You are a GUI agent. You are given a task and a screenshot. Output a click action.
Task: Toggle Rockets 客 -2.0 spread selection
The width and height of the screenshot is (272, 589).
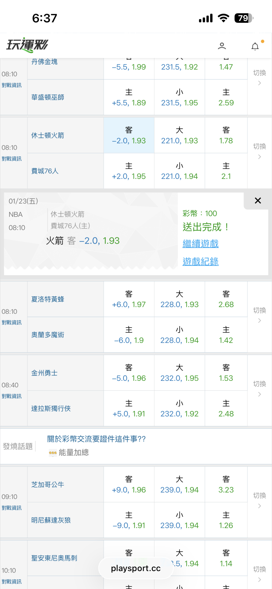tap(129, 136)
